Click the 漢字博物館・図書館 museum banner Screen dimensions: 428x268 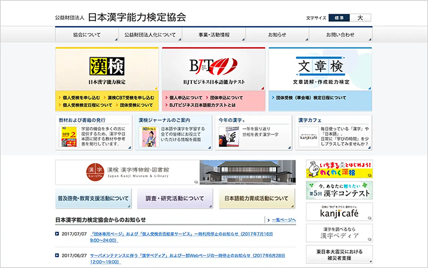pyautogui.click(x=175, y=172)
